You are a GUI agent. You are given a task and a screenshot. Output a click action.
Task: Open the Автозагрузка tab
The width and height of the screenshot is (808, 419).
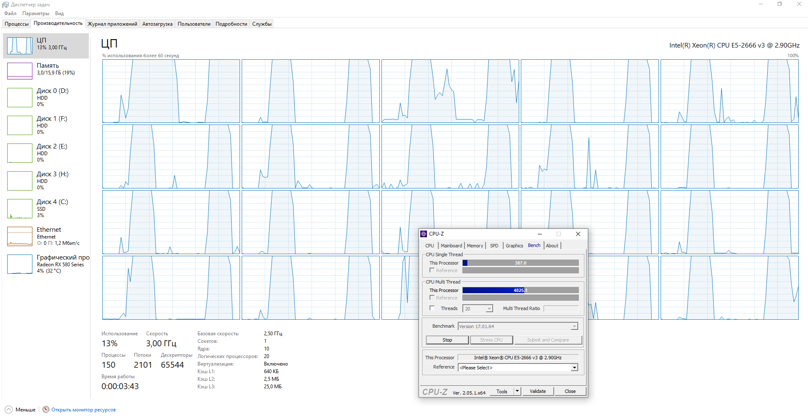(x=157, y=24)
